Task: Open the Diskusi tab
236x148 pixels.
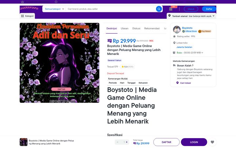Action: point(136,28)
